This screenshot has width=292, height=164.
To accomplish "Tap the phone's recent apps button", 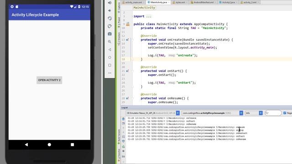I will click(72, 144).
